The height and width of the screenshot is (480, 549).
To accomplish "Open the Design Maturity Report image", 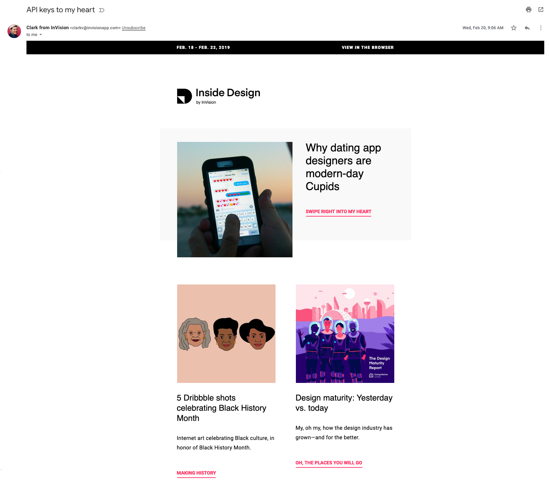I will click(x=345, y=334).
